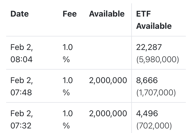Click the 1.0 % fee in the 08:04 row
The image size is (192, 133).
click(68, 53)
